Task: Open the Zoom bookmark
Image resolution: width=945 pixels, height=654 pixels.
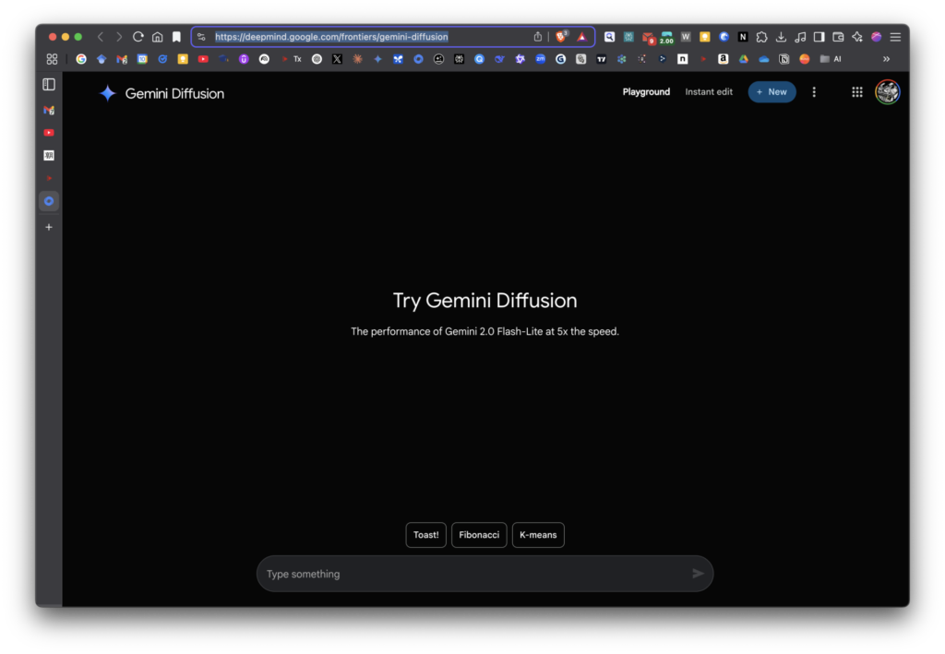Action: (x=541, y=59)
